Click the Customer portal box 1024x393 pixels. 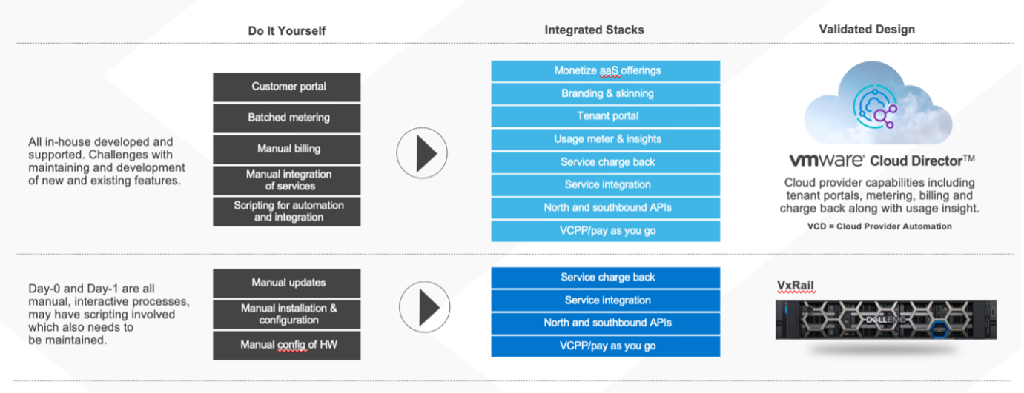(x=287, y=87)
